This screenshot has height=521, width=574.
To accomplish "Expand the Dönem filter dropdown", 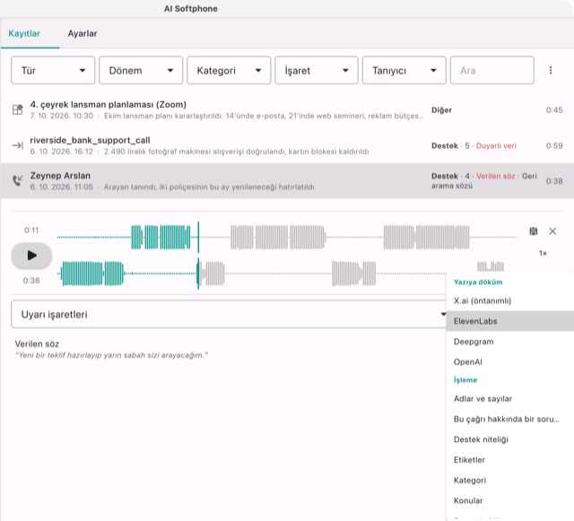I will (x=141, y=70).
